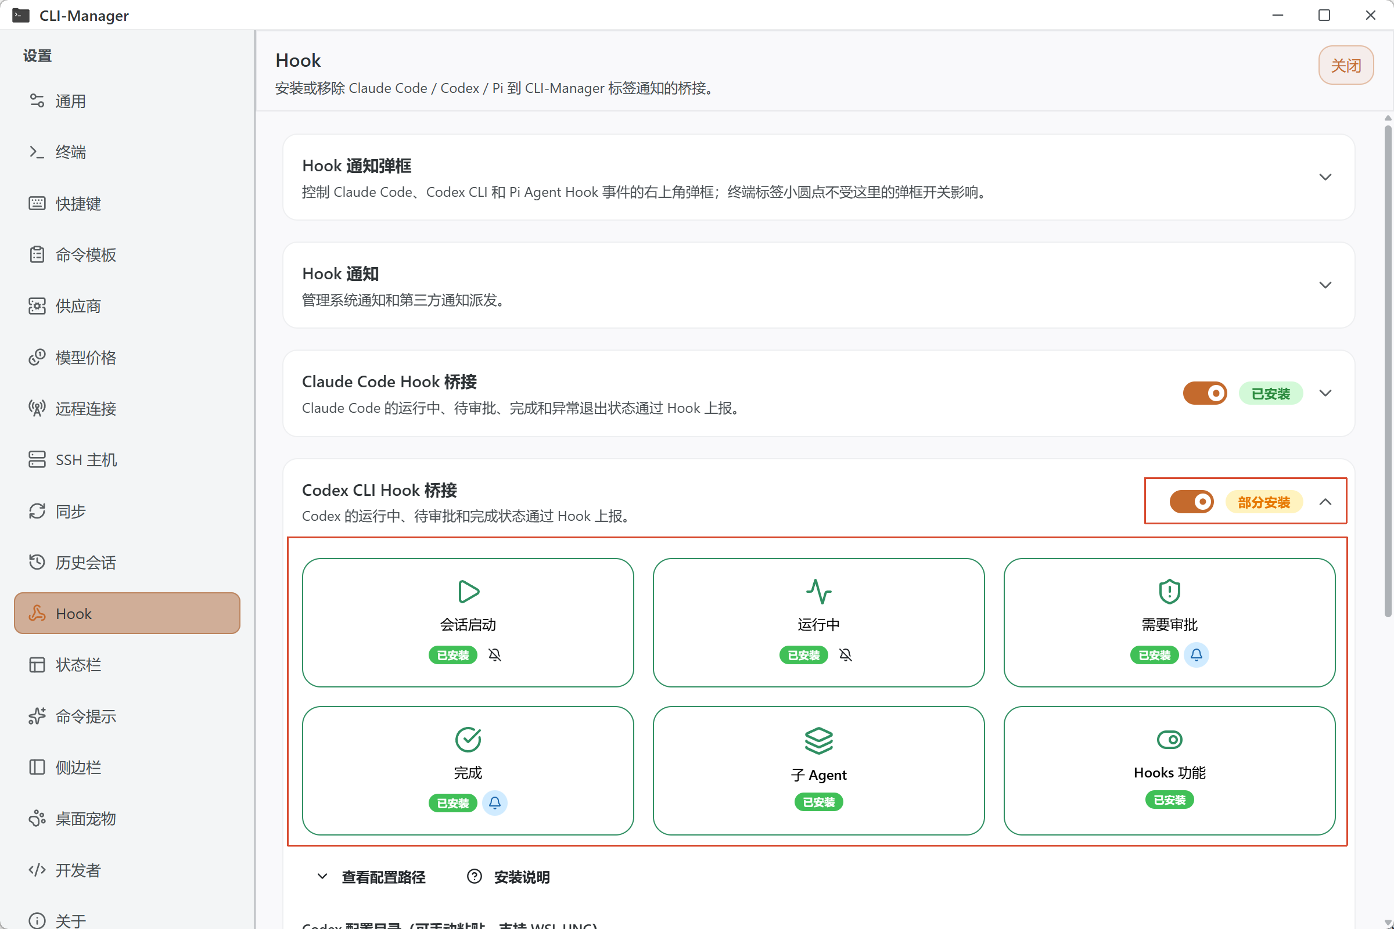
Task: Click the check circle icon on 完成 card
Action: coord(468,739)
